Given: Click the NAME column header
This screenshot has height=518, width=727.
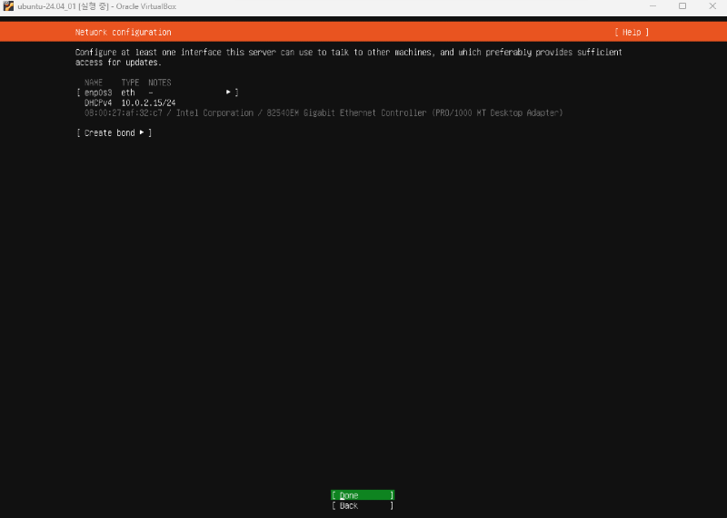Looking at the screenshot, I should click(94, 83).
